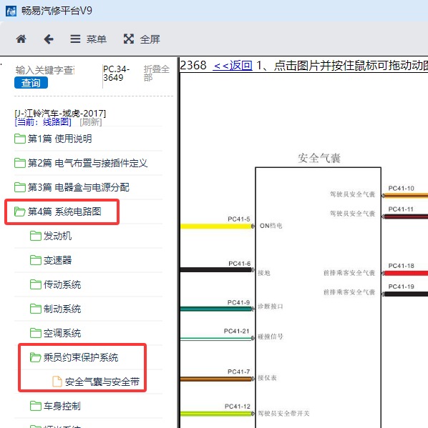The image size is (428, 428).
Task: Expand 第2篇 电气布置与接插件定义 folder
Action: (x=87, y=163)
